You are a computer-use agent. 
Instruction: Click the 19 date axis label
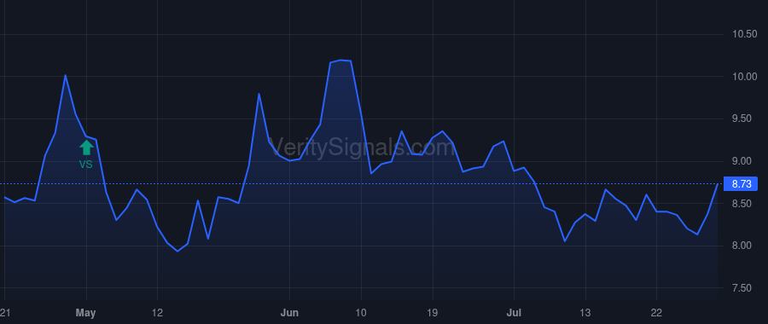[x=433, y=312]
